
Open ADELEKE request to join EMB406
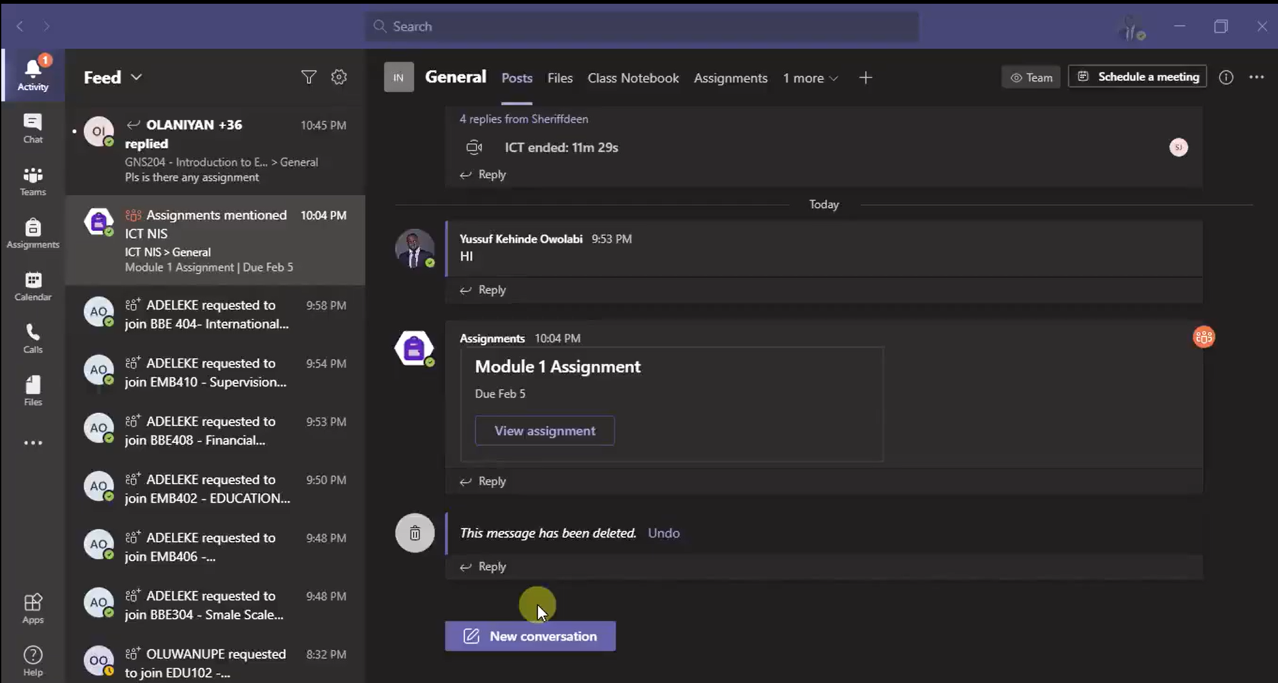pyautogui.click(x=215, y=547)
